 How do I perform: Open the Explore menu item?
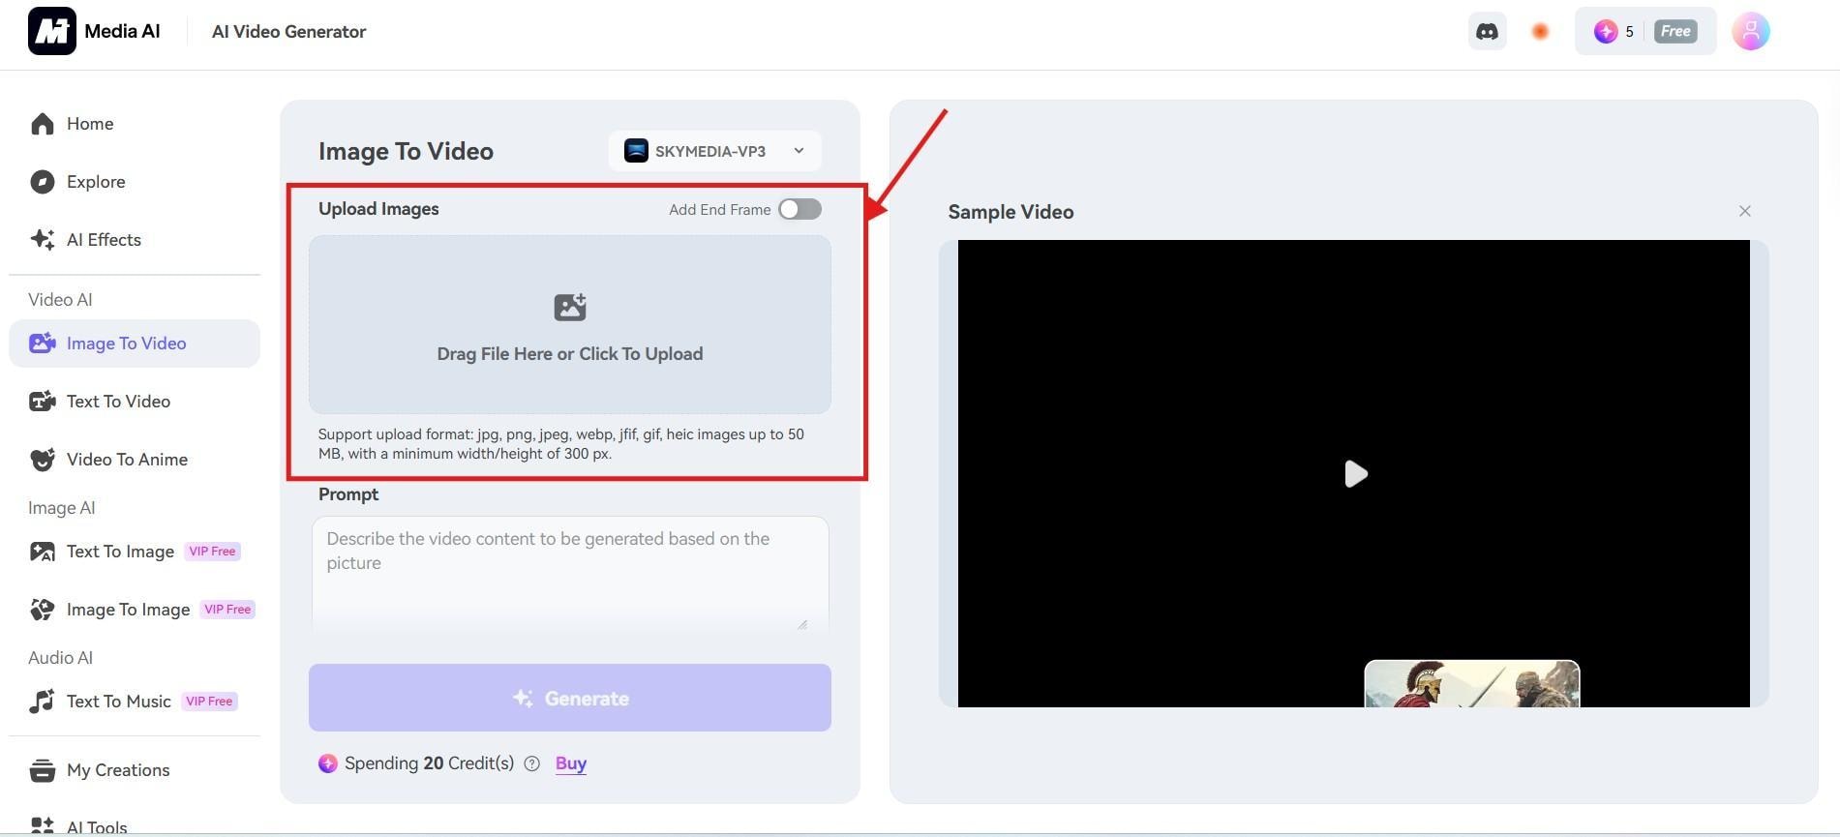coord(135,182)
